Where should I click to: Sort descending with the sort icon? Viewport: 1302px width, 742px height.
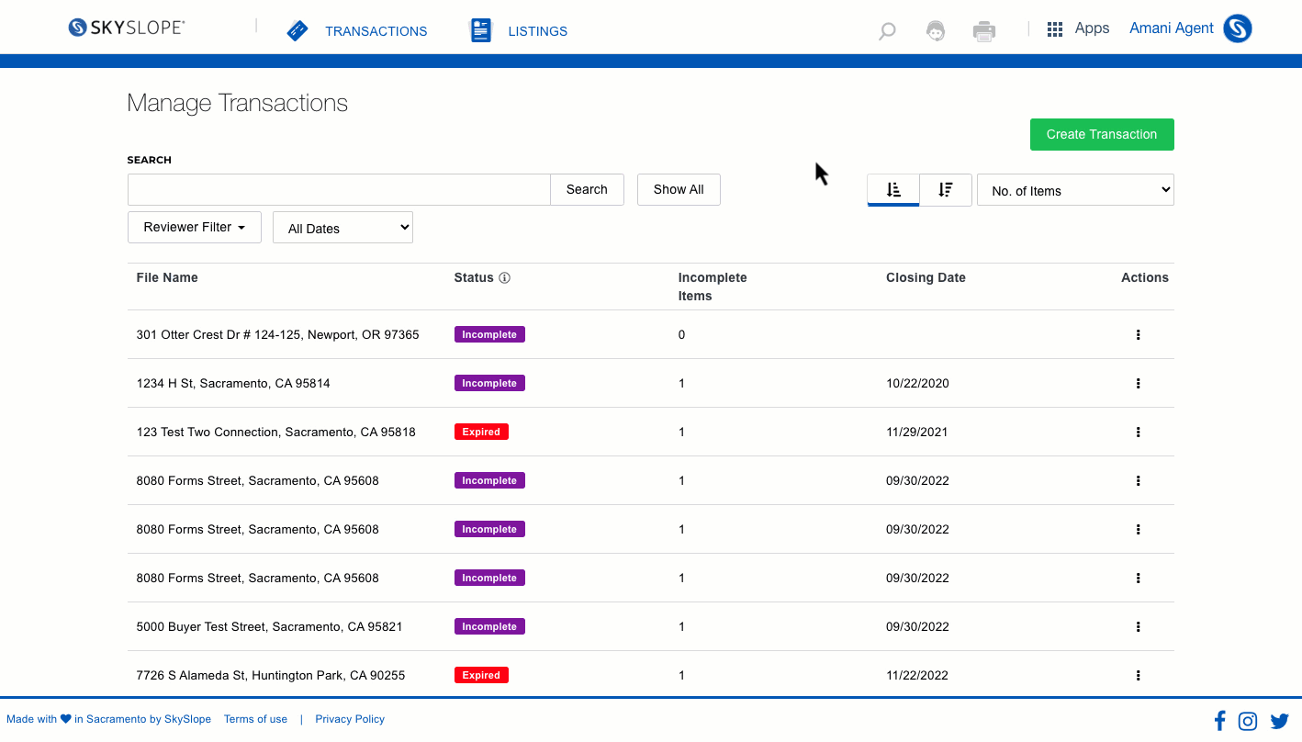coord(946,190)
